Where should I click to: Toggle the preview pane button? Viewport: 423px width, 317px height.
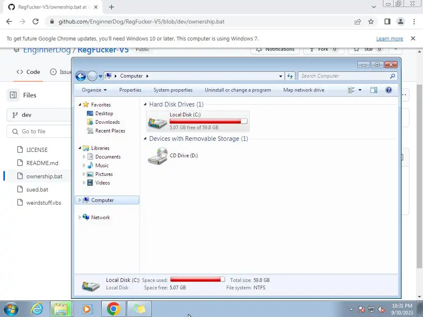click(x=373, y=90)
